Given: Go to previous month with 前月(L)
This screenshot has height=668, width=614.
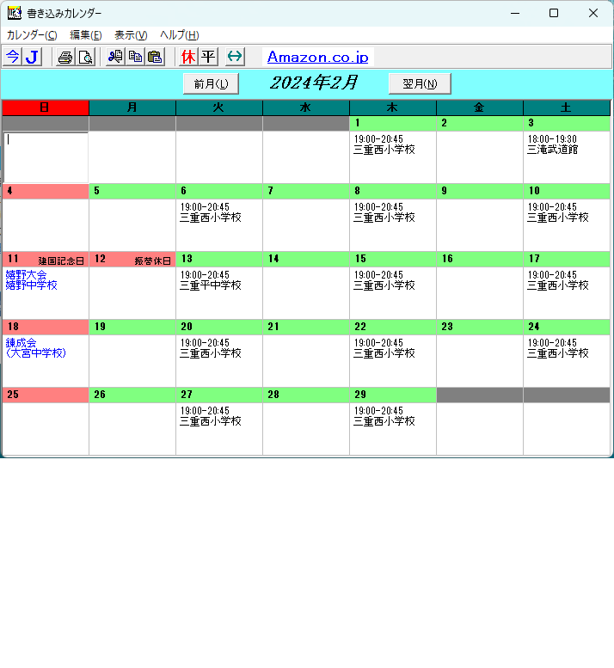Looking at the screenshot, I should click(x=211, y=83).
